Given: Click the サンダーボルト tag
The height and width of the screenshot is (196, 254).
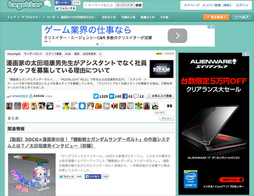Looking at the screenshot, I should (33, 54).
